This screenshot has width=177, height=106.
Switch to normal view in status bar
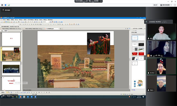pos(124,94)
